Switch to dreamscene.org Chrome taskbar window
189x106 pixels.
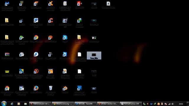[x=63, y=104]
